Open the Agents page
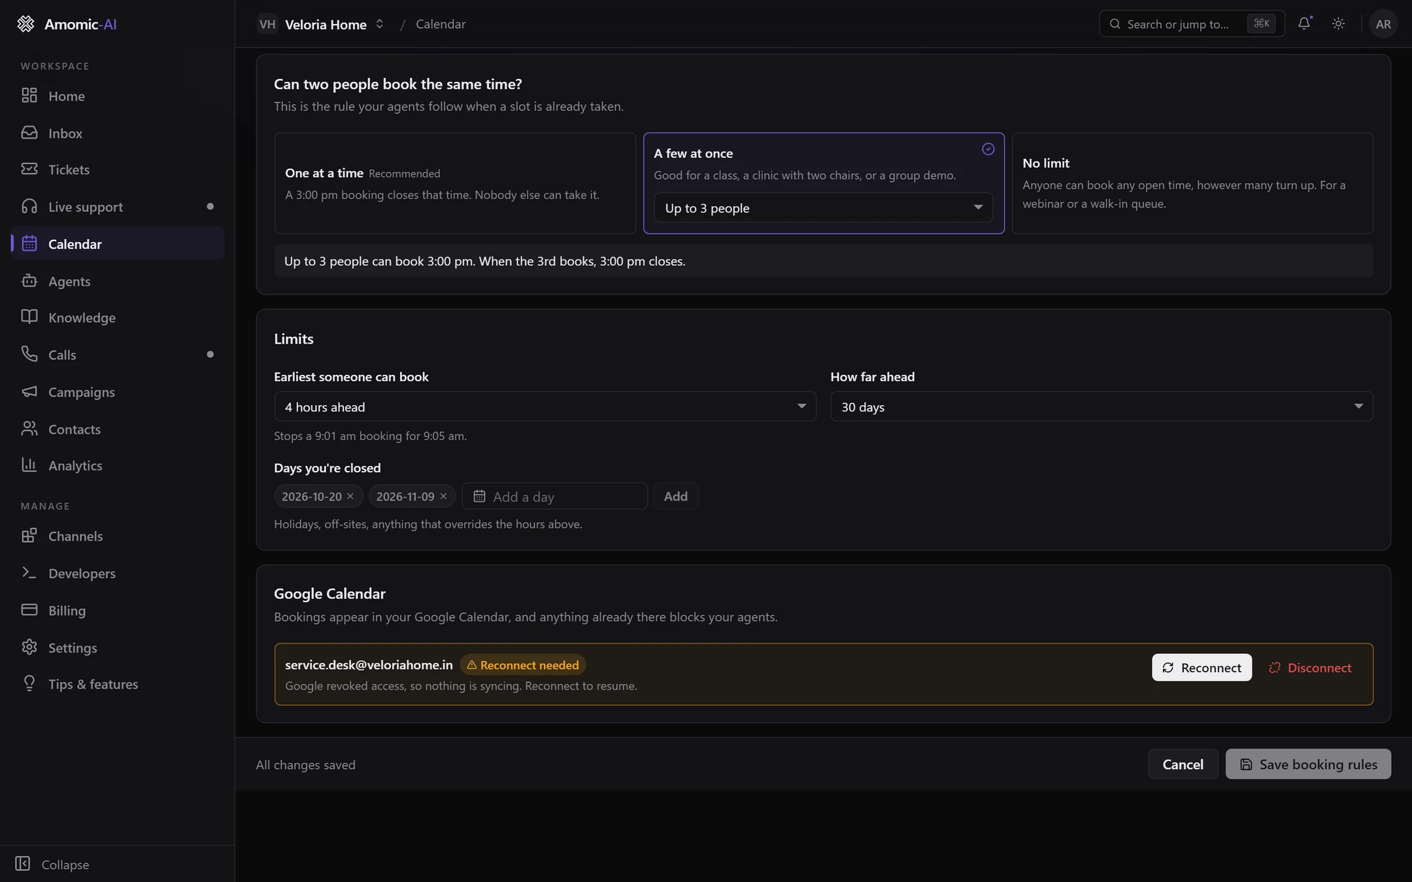Image resolution: width=1412 pixels, height=882 pixels. point(118,281)
